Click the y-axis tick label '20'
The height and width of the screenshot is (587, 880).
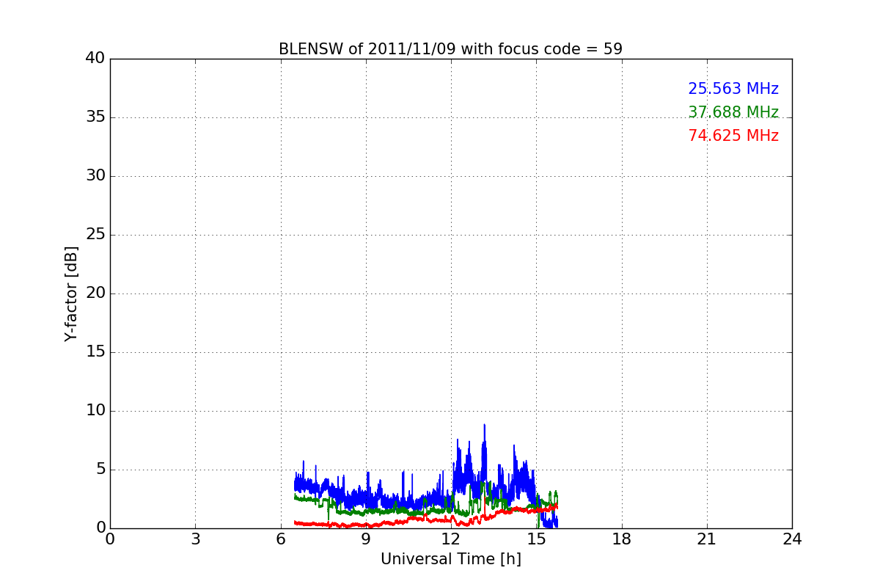pyautogui.click(x=95, y=293)
